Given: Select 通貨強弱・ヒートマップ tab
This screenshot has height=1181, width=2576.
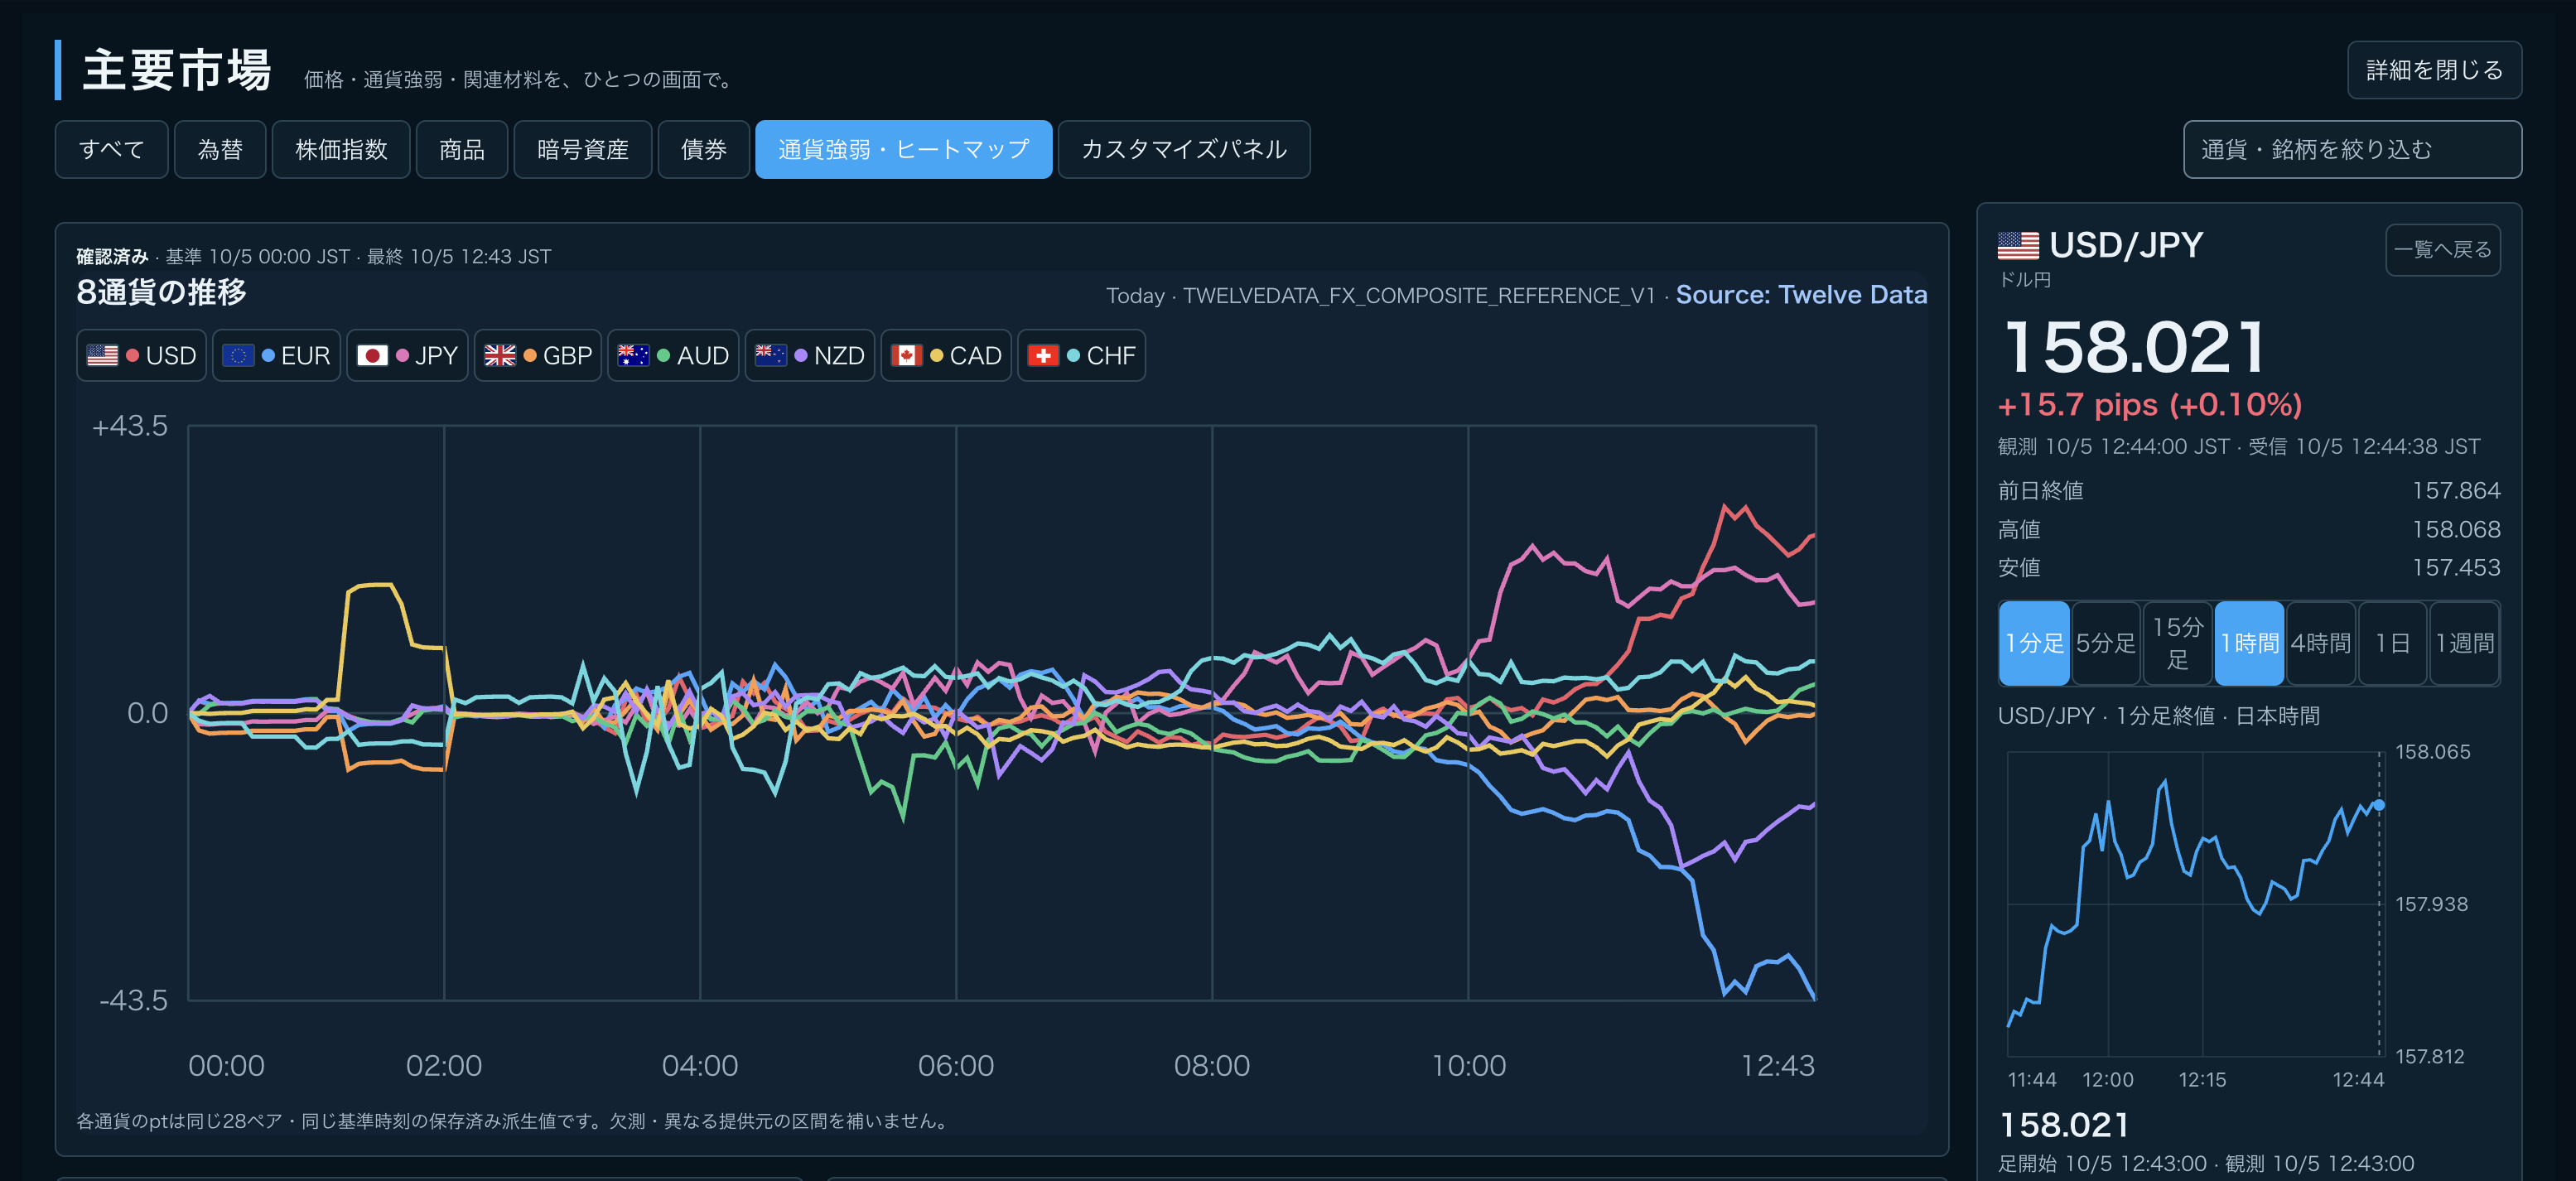Looking at the screenshot, I should (904, 150).
